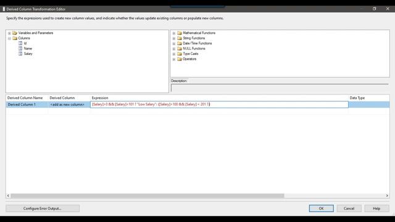Expand the String Functions node
The width and height of the screenshot is (395, 222).
[x=174, y=38]
